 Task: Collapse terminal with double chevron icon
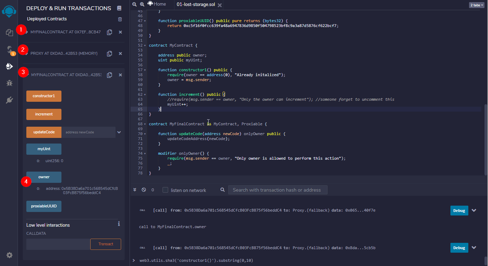(x=135, y=190)
